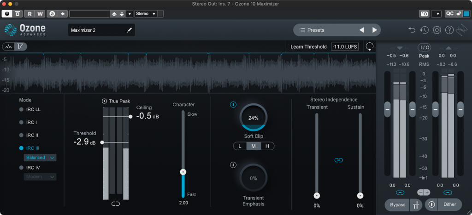Toggle the Transient Emphasis power button
This screenshot has height=215, width=472.
coord(233,165)
